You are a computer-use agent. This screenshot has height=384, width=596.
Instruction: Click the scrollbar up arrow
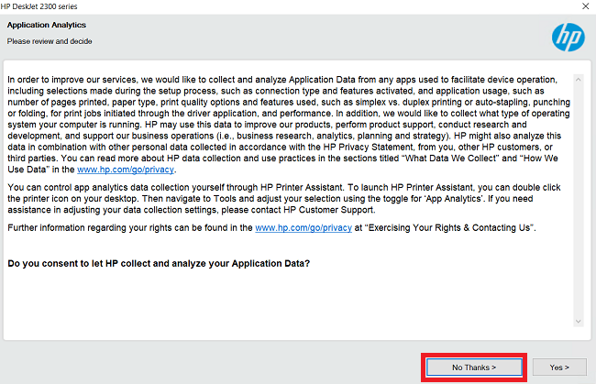click(x=578, y=79)
